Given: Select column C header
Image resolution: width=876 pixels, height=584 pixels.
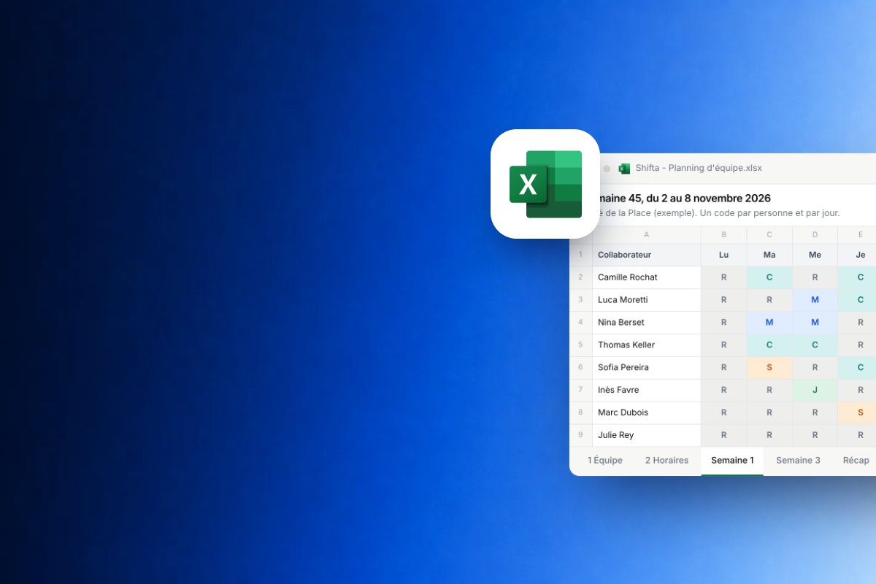Looking at the screenshot, I should click(x=769, y=235).
